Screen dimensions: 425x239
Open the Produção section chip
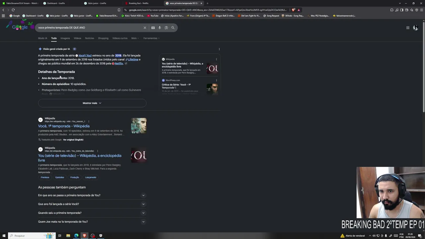(75, 178)
